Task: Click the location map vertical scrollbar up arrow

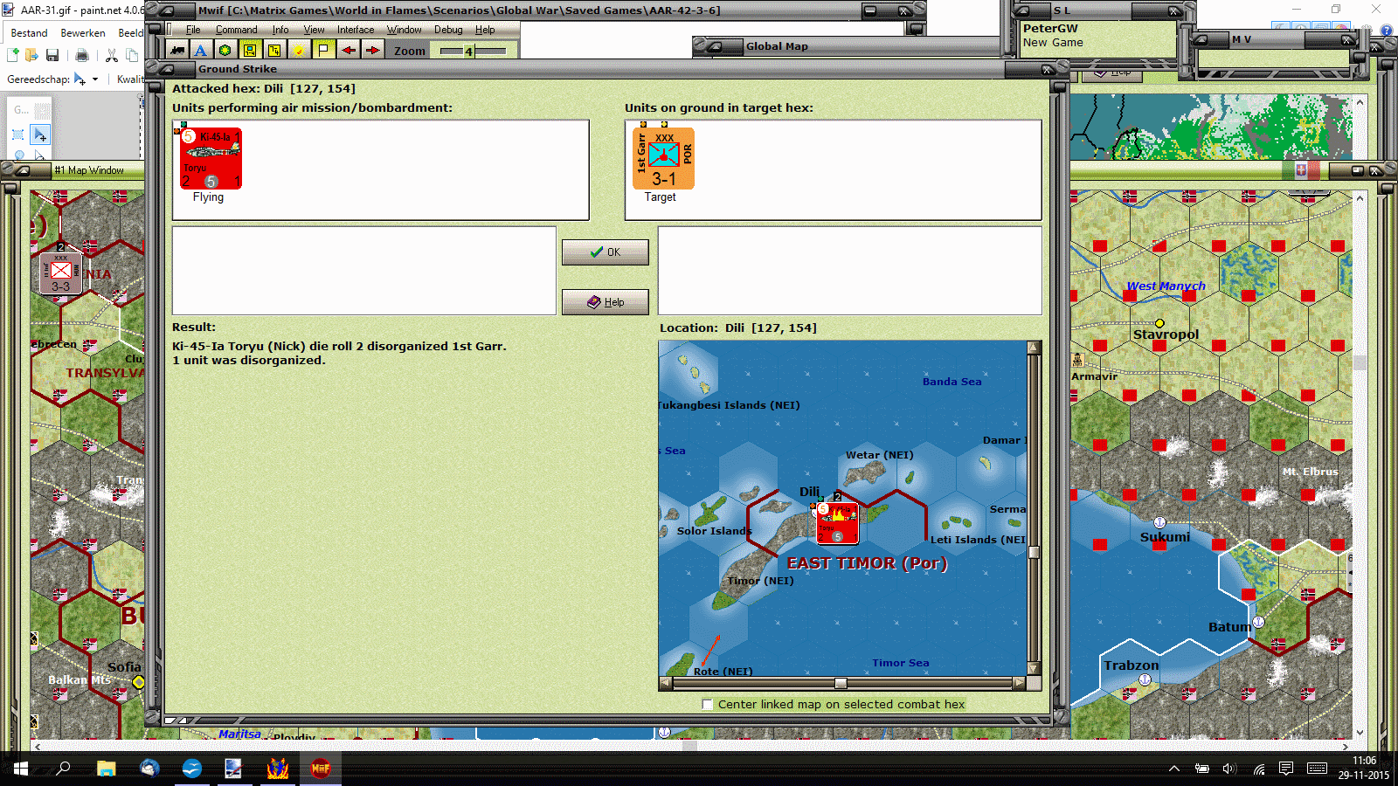Action: (x=1034, y=348)
